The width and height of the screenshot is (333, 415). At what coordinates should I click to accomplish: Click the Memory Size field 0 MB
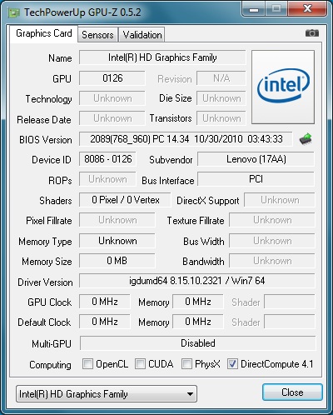117,261
